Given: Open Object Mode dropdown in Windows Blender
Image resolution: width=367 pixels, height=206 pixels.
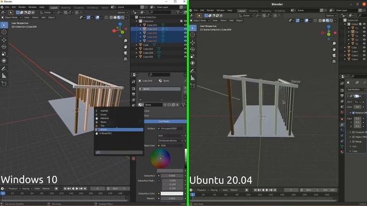Looking at the screenshot, I should (x=11, y=18).
